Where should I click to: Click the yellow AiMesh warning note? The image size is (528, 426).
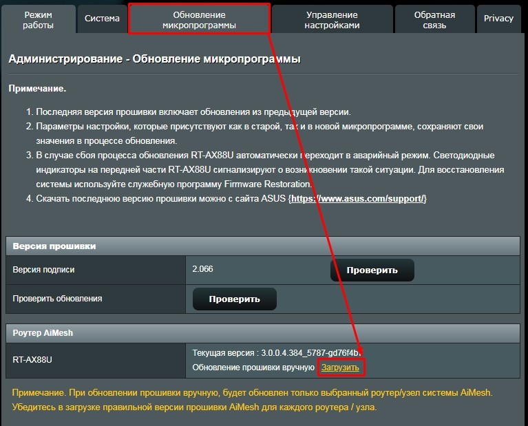252,400
